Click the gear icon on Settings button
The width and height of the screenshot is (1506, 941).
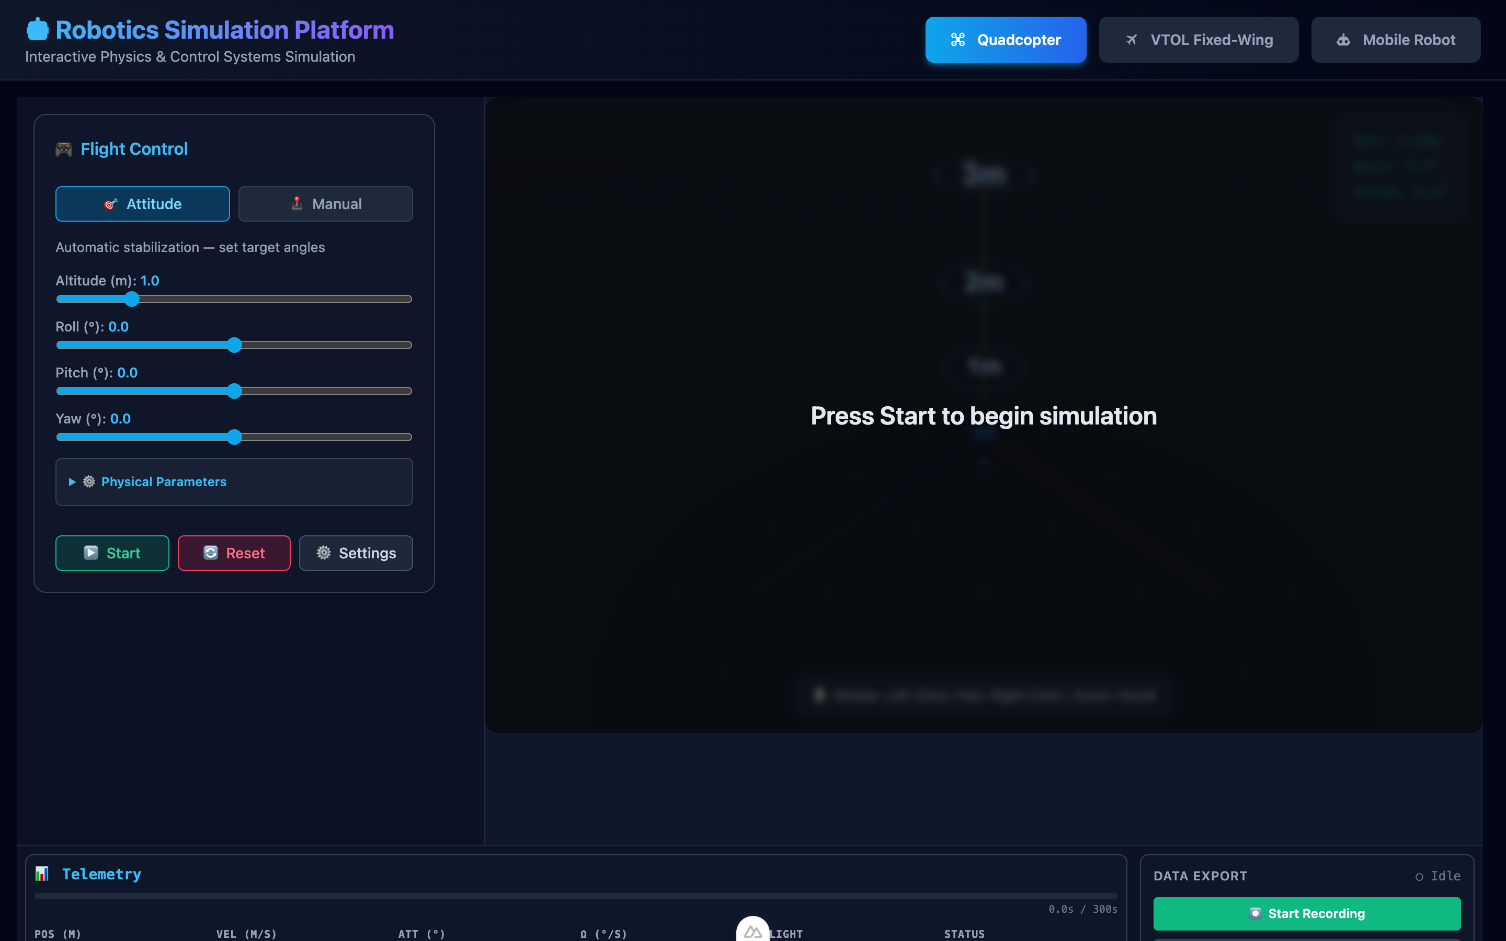(324, 553)
